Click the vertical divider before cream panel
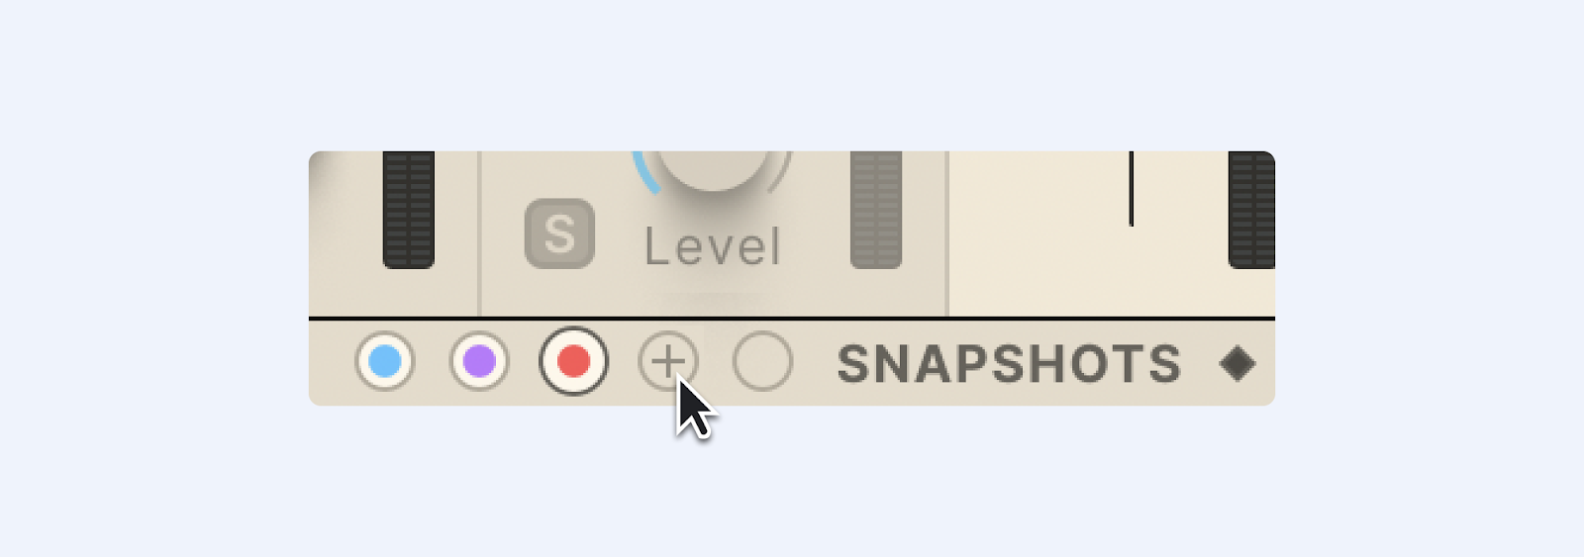This screenshot has height=557, width=1584. pyautogui.click(x=947, y=234)
